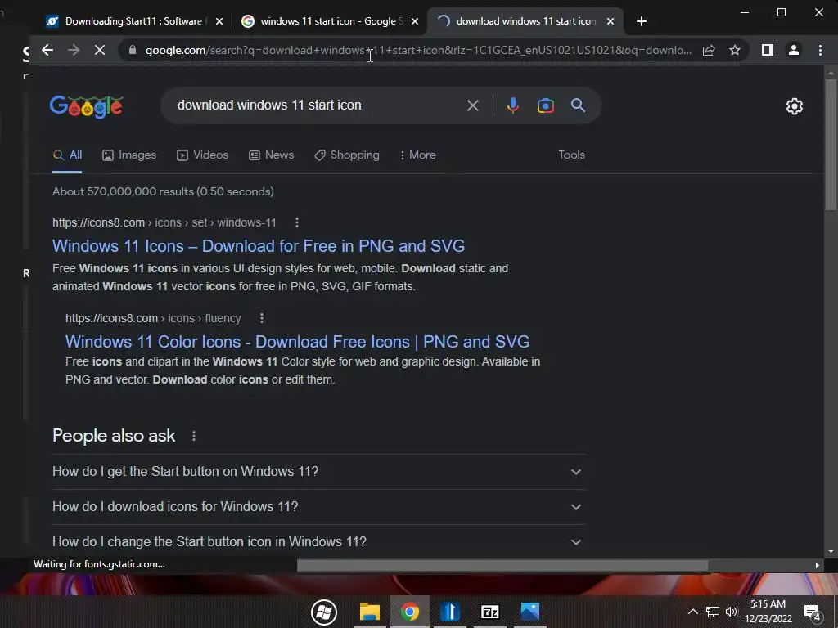Viewport: 838px width, 628px height.
Task: Click the icons8.com windows-11 URL breadcrumb
Action: (164, 222)
